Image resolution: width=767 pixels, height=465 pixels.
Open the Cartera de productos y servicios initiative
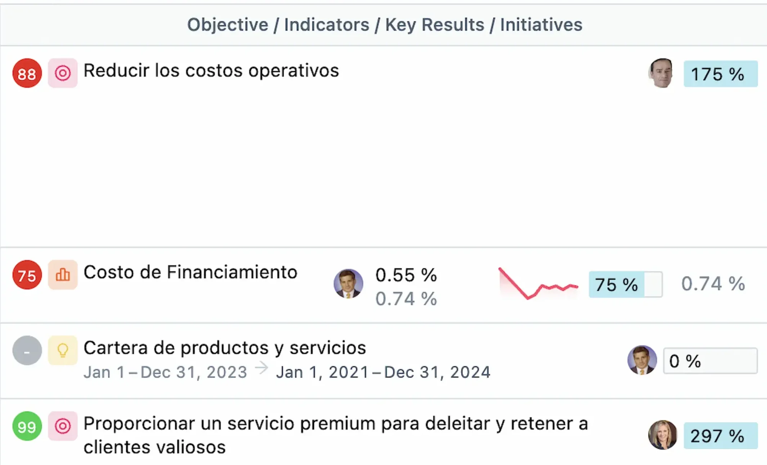(225, 348)
